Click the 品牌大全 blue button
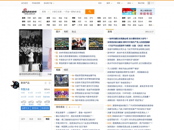Screen dimensions: 174x130 [x=26, y=108]
